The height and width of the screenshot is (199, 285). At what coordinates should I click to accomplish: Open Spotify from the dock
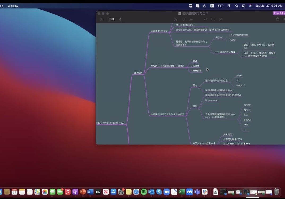(144, 192)
